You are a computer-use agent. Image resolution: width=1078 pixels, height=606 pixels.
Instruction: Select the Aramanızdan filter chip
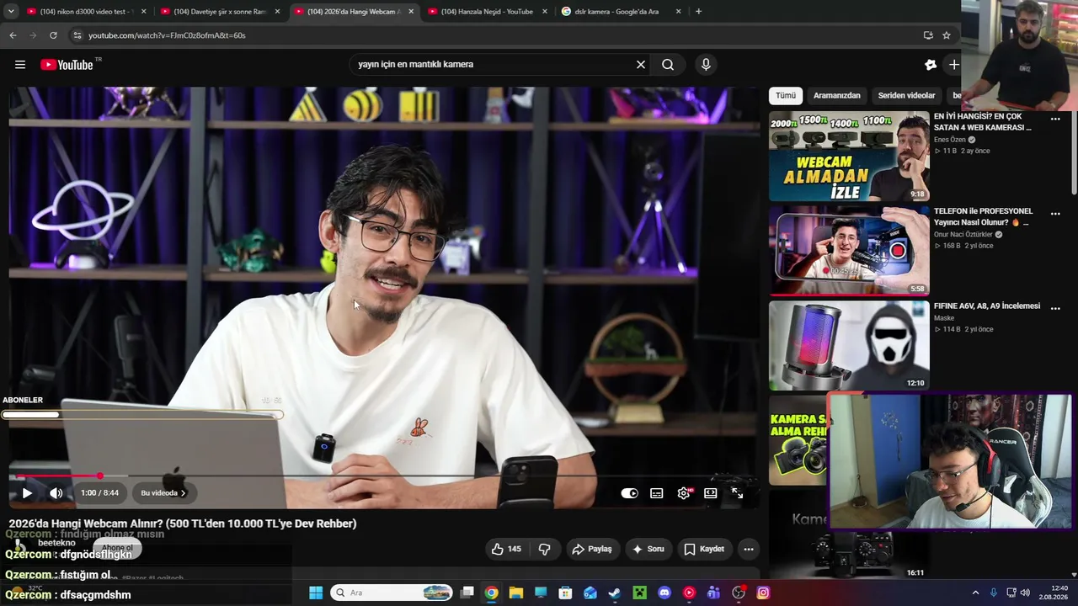pos(837,96)
